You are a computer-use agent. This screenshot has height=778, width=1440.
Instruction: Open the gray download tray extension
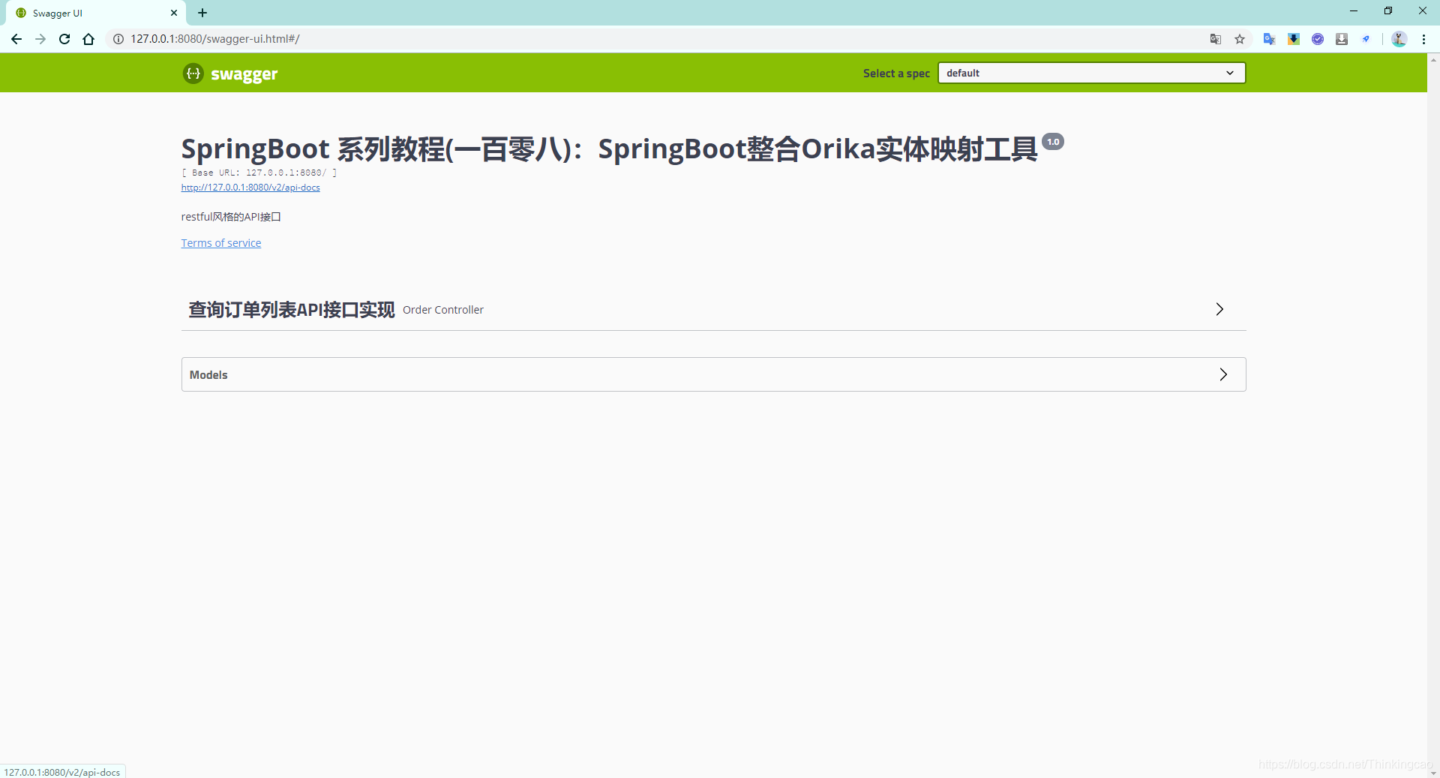pos(1342,39)
